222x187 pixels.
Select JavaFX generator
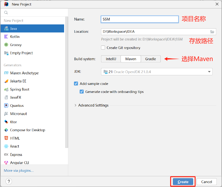point(32,97)
